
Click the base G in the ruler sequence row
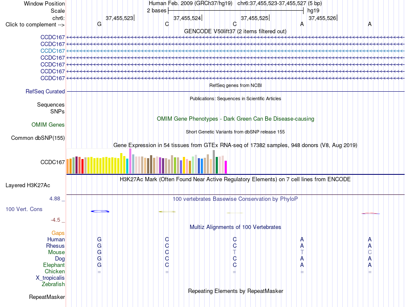(x=99, y=24)
